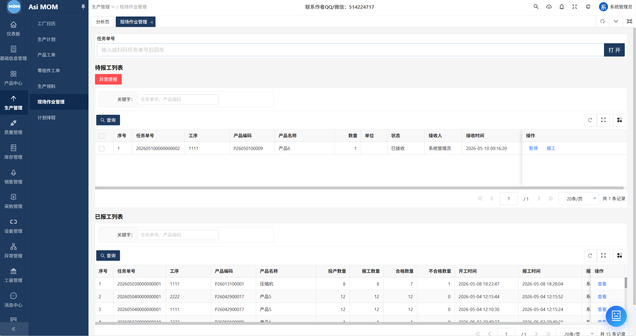
Task: Open the 系统管理员 user menu
Action: coord(615,7)
